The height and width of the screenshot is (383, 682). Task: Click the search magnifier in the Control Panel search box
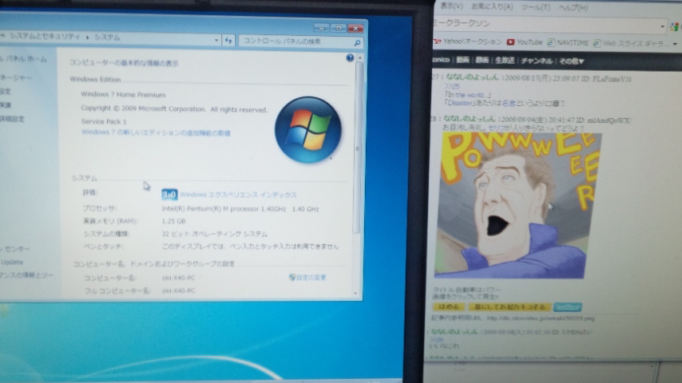357,42
